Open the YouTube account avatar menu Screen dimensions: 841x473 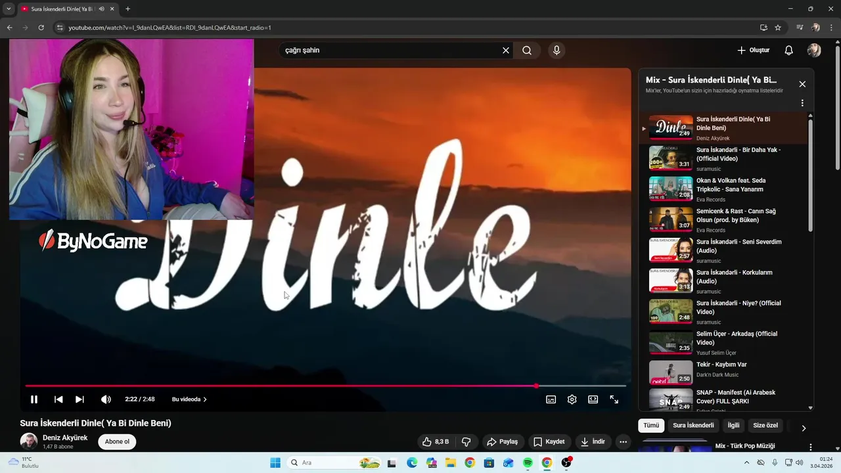814,51
